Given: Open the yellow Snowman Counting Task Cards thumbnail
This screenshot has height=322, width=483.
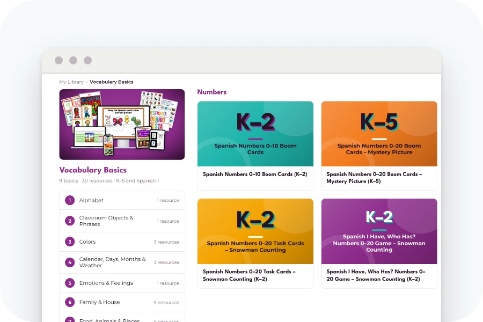Looking at the screenshot, I should 255,231.
